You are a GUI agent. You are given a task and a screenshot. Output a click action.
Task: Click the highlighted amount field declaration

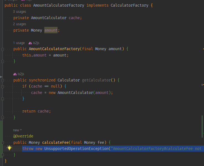[51, 30]
